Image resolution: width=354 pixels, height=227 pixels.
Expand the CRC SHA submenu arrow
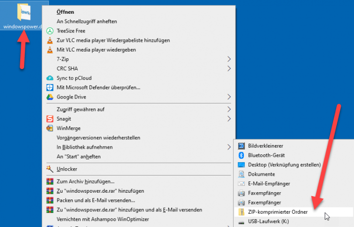coord(229,69)
